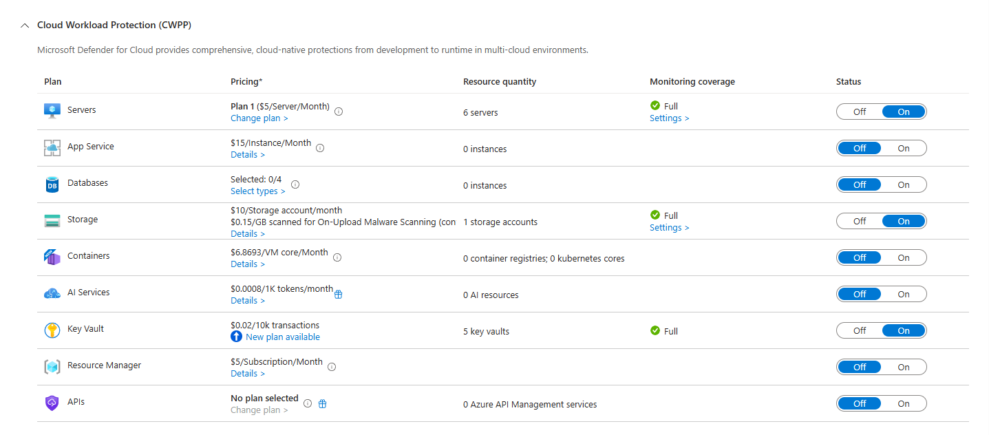Turn On the App Service plan
This screenshot has width=989, height=435.
pyautogui.click(x=903, y=148)
